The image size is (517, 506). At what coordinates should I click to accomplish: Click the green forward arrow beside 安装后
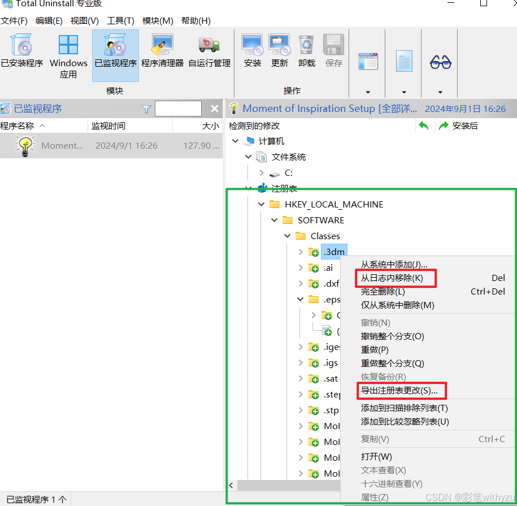444,126
